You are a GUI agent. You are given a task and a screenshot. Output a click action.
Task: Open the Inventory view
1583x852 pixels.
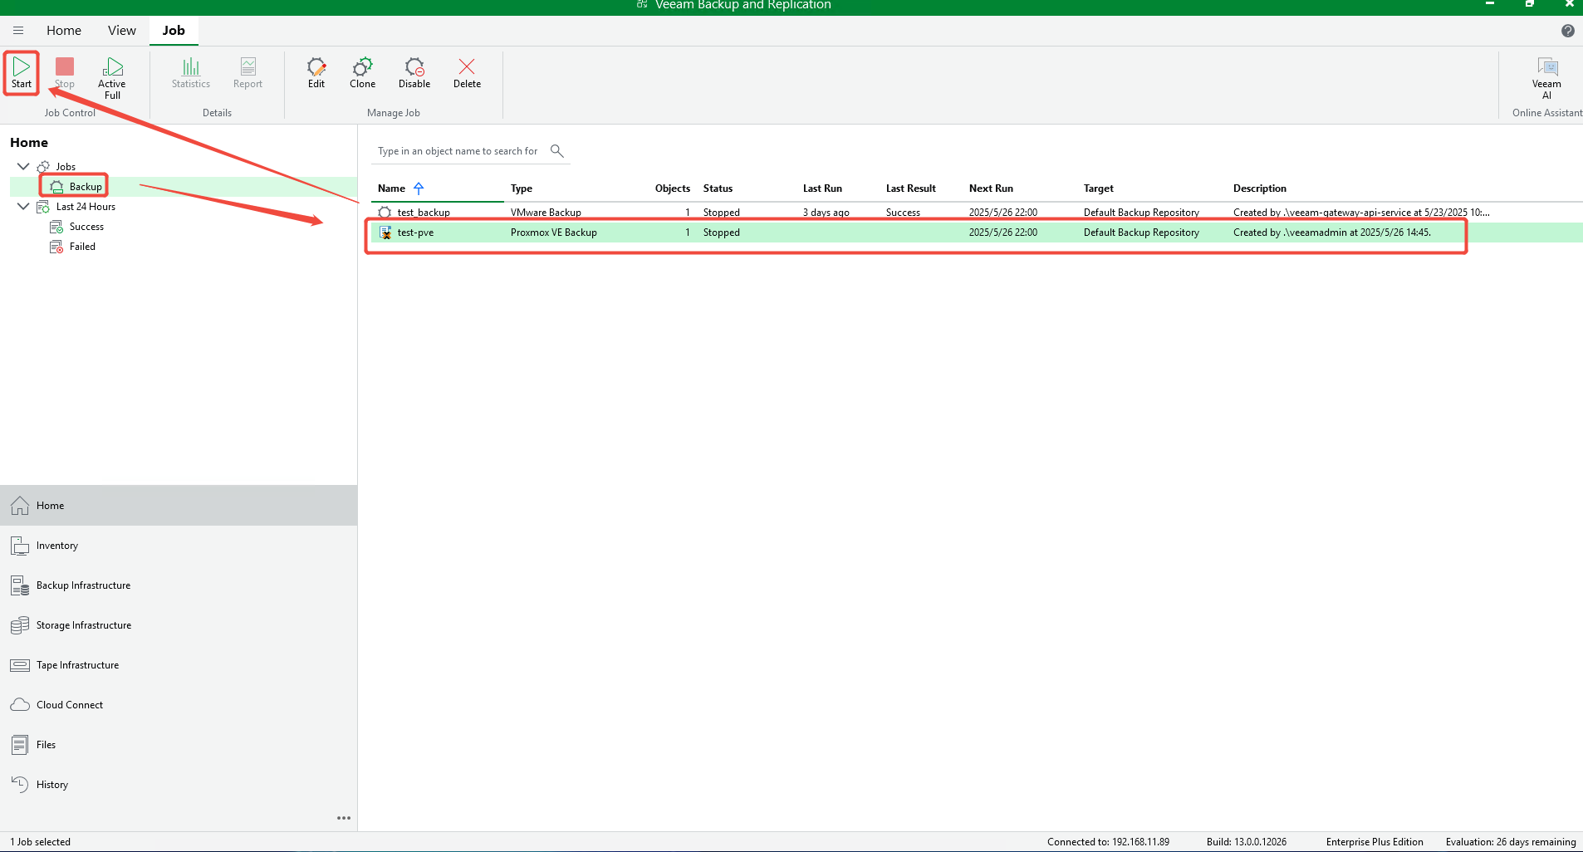(x=179, y=546)
